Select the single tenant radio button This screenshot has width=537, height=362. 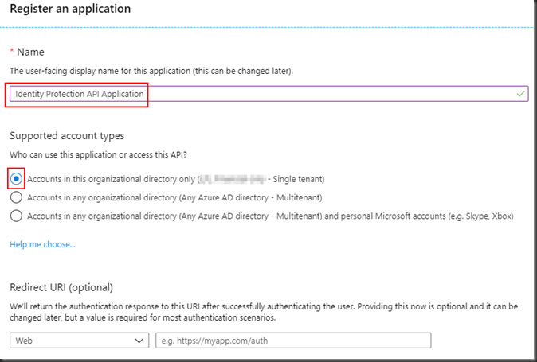click(17, 178)
